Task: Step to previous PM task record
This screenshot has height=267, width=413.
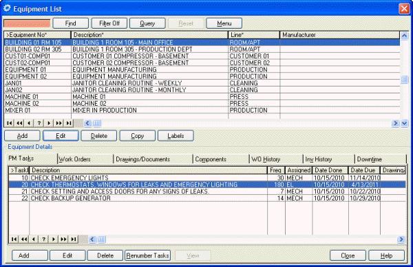Action: point(34,239)
